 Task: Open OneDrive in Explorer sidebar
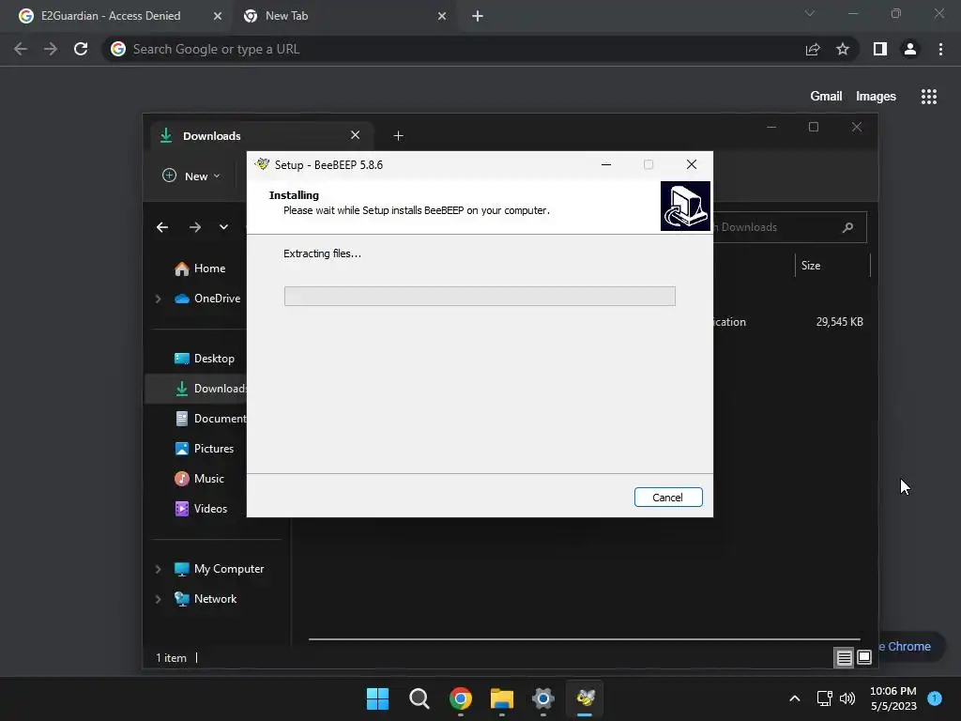[208, 299]
